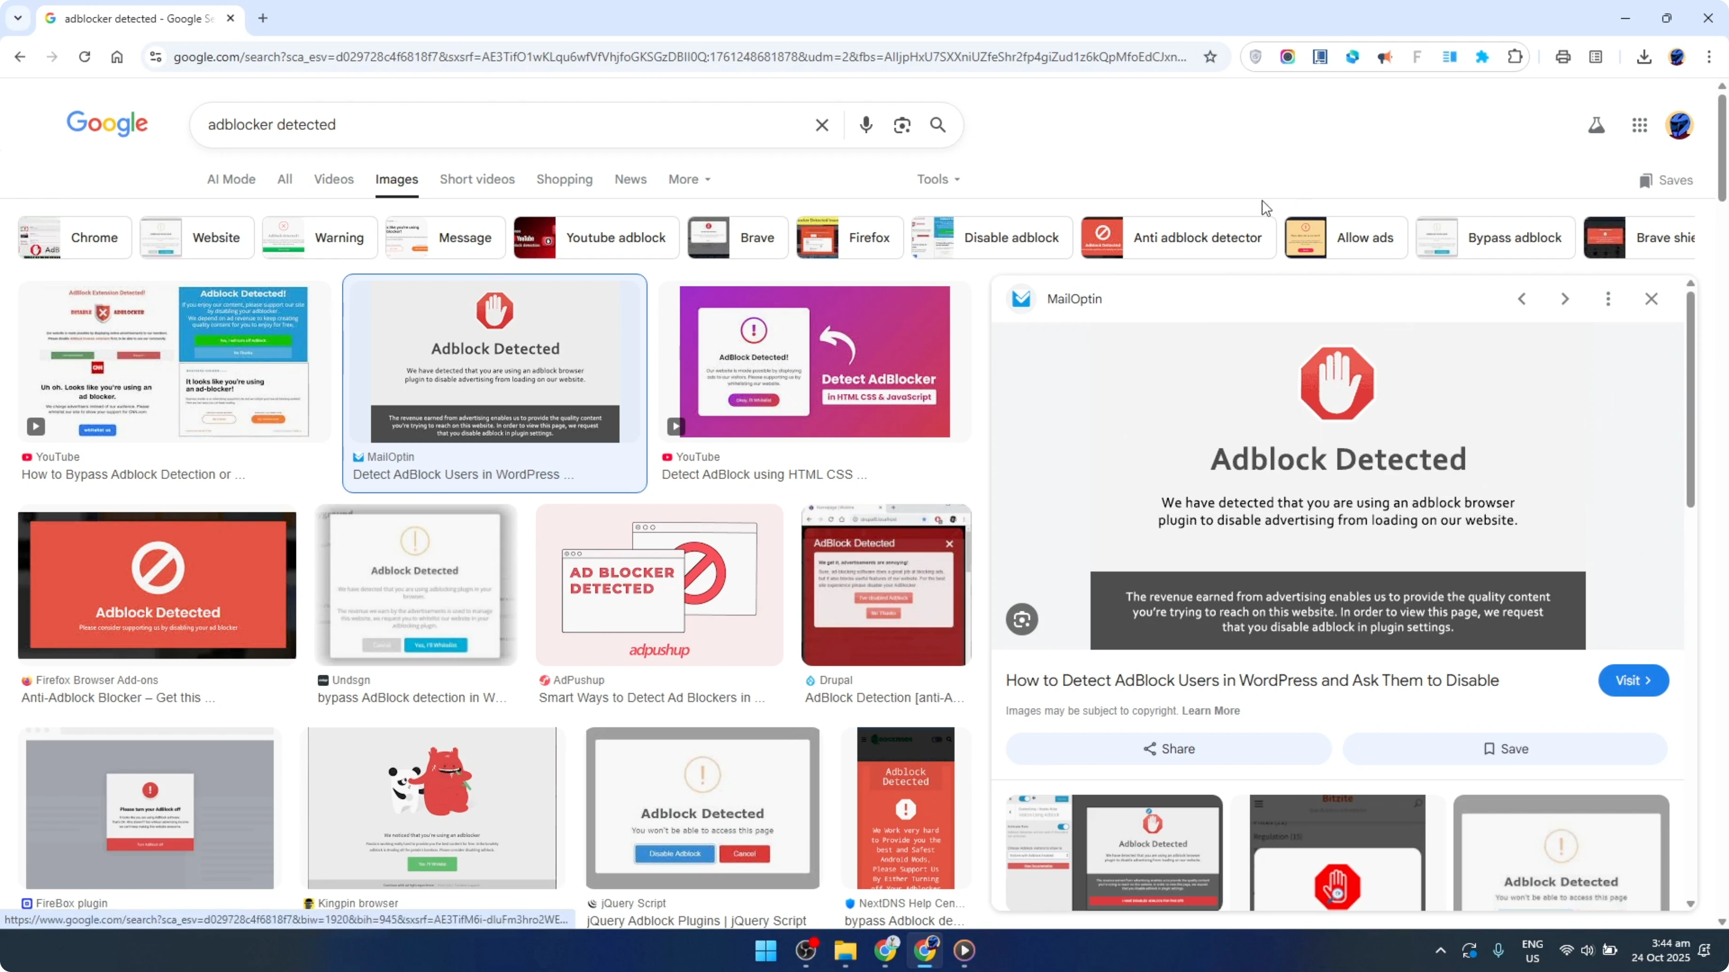Image resolution: width=1729 pixels, height=972 pixels.
Task: Switch to the Shopping search tab
Action: coord(564,179)
